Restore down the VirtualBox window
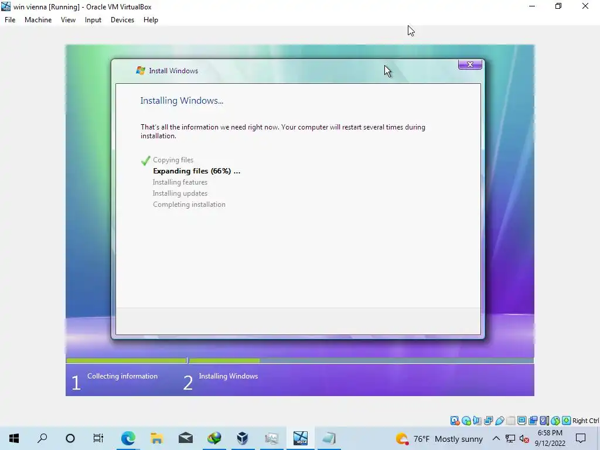The height and width of the screenshot is (450, 600). point(558,6)
